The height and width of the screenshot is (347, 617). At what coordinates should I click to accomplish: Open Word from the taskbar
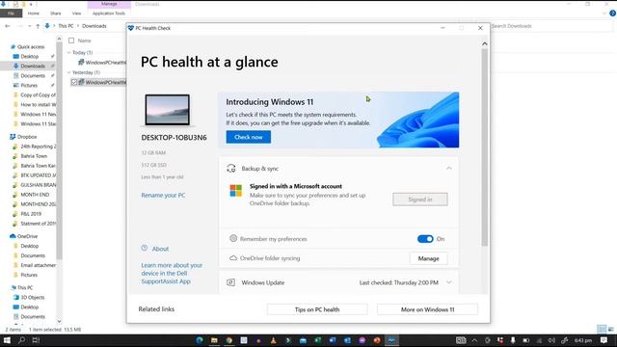click(x=333, y=340)
